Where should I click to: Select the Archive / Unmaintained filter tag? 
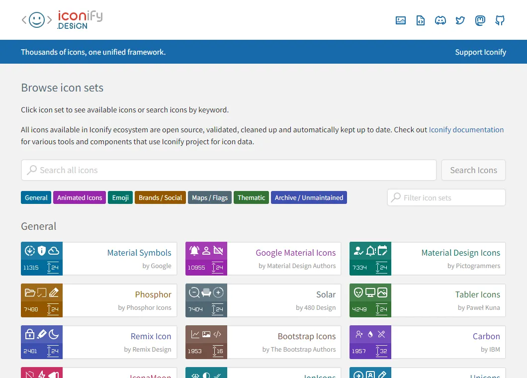tap(309, 197)
